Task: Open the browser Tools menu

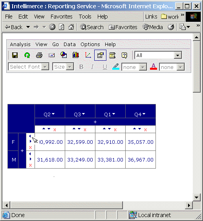Action: click(85, 17)
